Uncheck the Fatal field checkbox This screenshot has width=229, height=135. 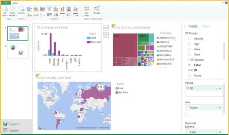189,65
